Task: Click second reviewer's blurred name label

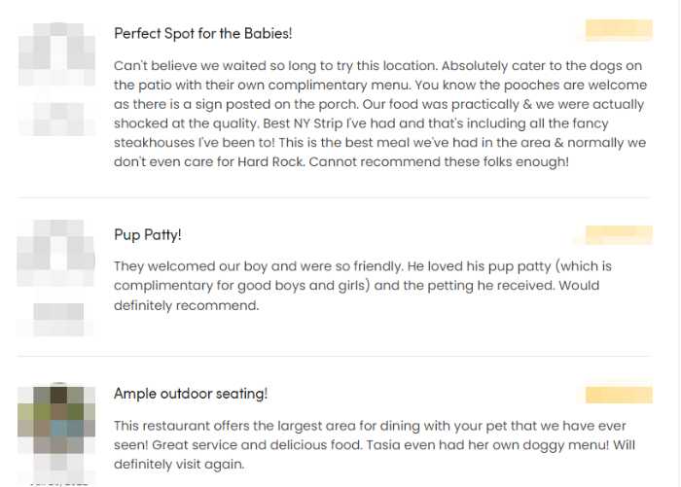Action: [x=58, y=319]
